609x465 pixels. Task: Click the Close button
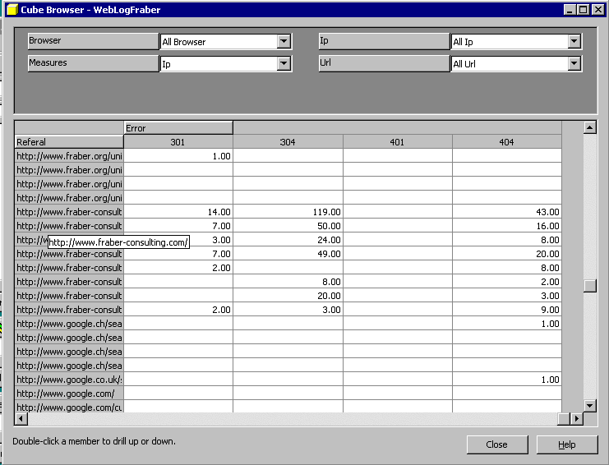496,444
